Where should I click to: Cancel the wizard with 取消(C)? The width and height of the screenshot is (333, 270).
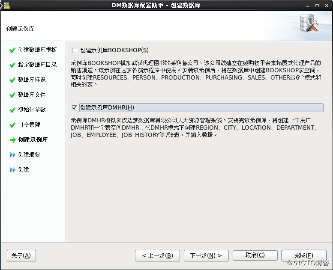255,255
